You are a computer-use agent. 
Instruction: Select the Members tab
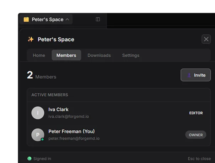tap(66, 55)
